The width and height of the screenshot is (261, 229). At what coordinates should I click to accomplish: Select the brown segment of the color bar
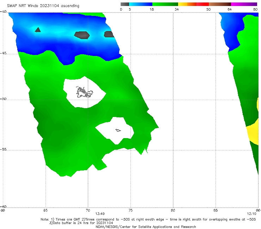[x=220, y=4]
